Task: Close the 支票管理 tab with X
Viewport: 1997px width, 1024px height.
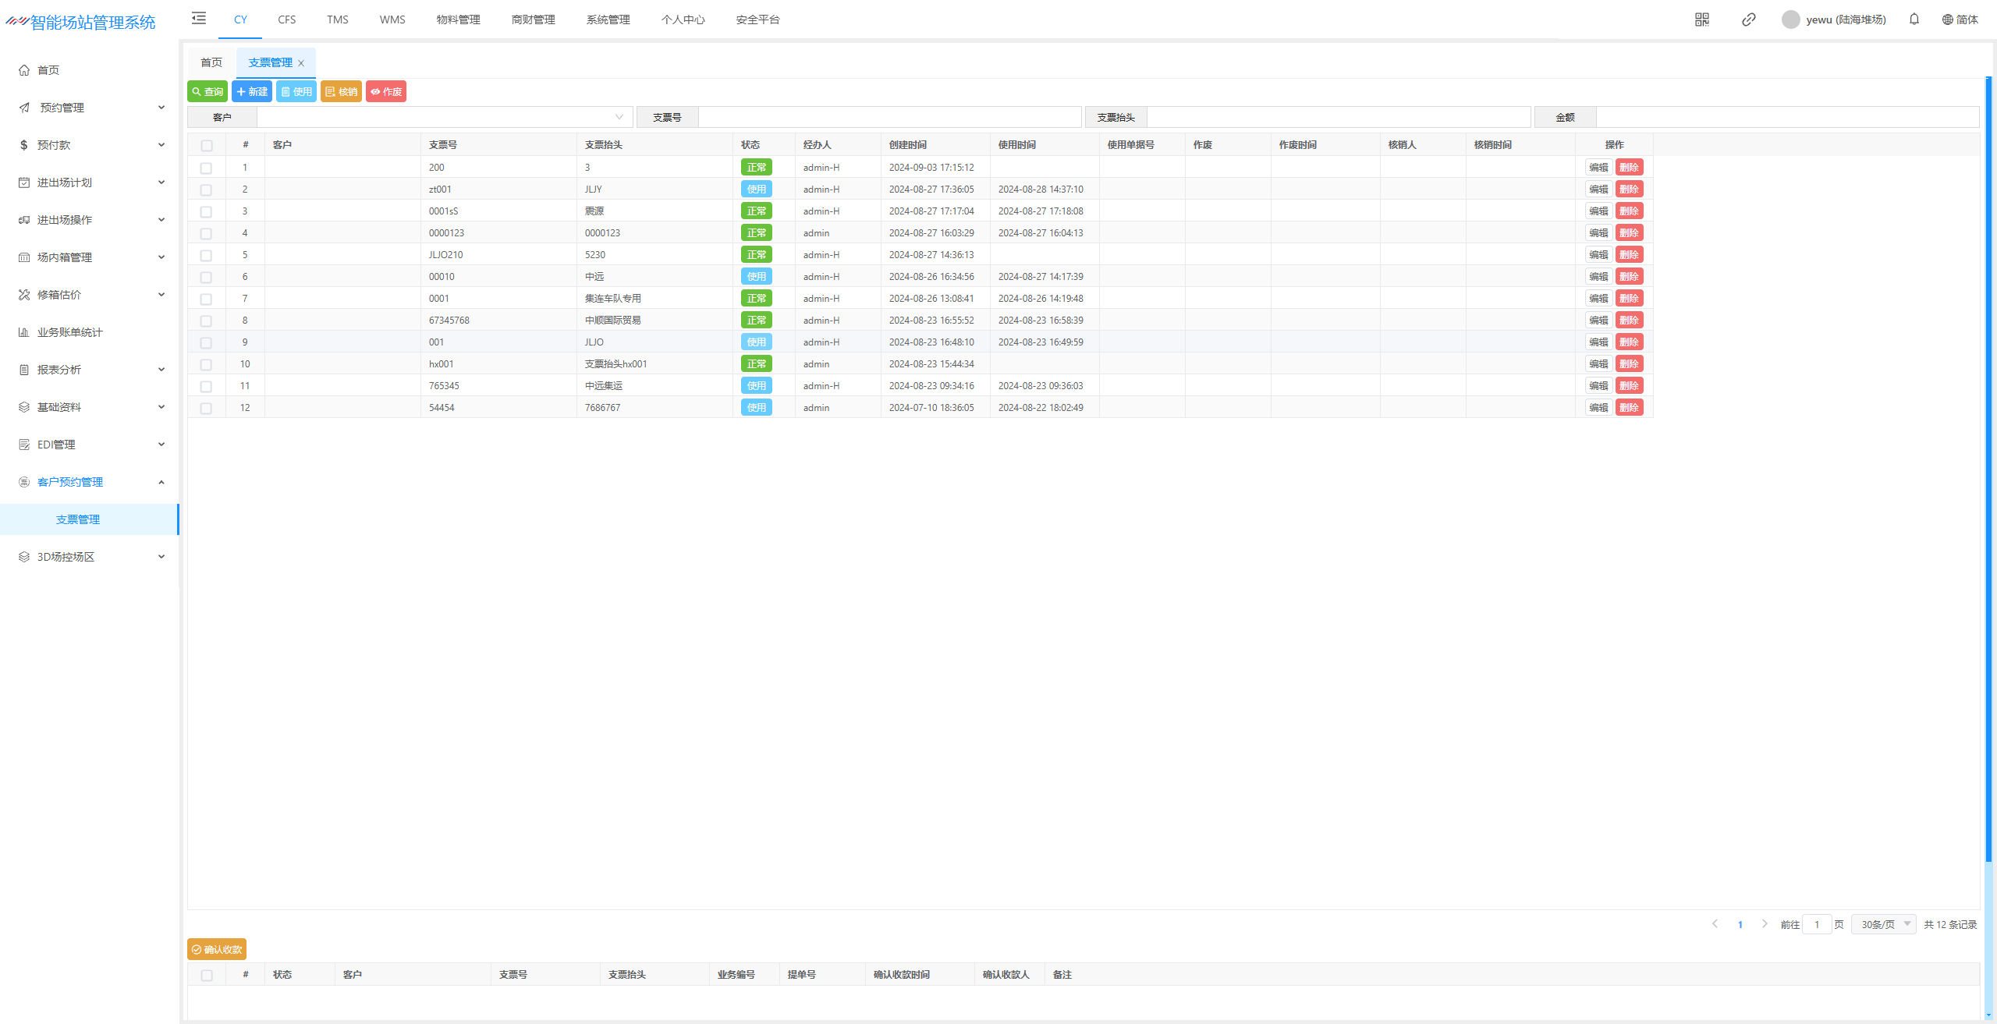Action: click(301, 63)
